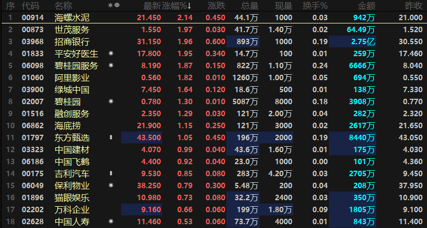Sort by the 现量 column header
The image size is (427, 228).
(284, 5)
